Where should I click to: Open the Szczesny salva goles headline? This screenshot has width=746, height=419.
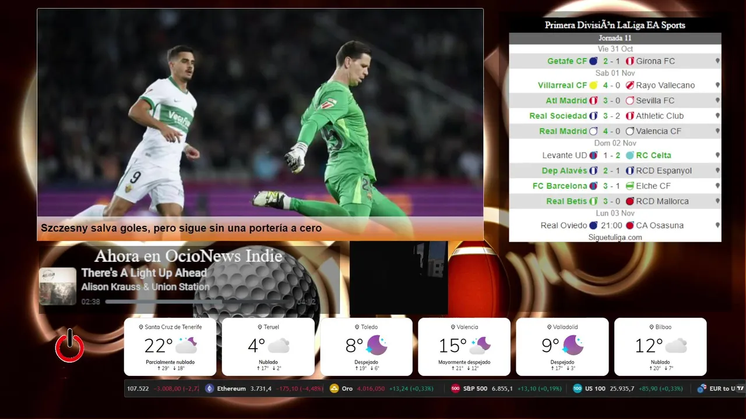[x=181, y=228]
